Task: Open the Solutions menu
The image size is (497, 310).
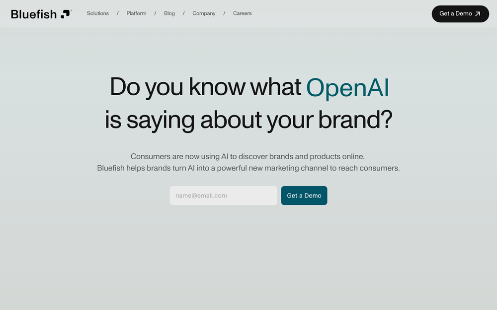Action: pos(97,13)
